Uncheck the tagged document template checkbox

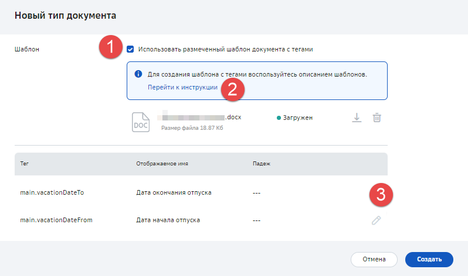[130, 49]
